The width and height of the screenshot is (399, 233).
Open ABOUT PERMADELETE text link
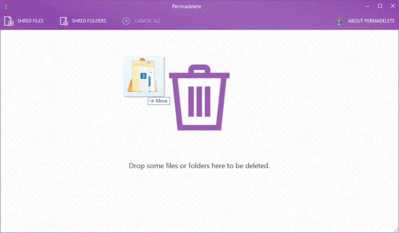click(371, 21)
